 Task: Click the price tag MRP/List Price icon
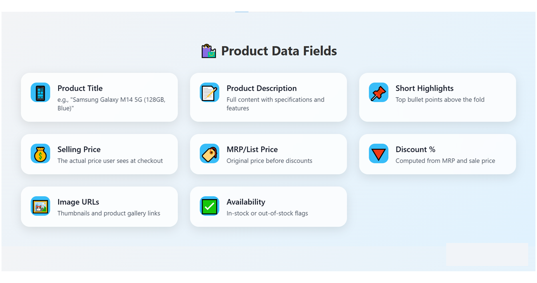(209, 154)
